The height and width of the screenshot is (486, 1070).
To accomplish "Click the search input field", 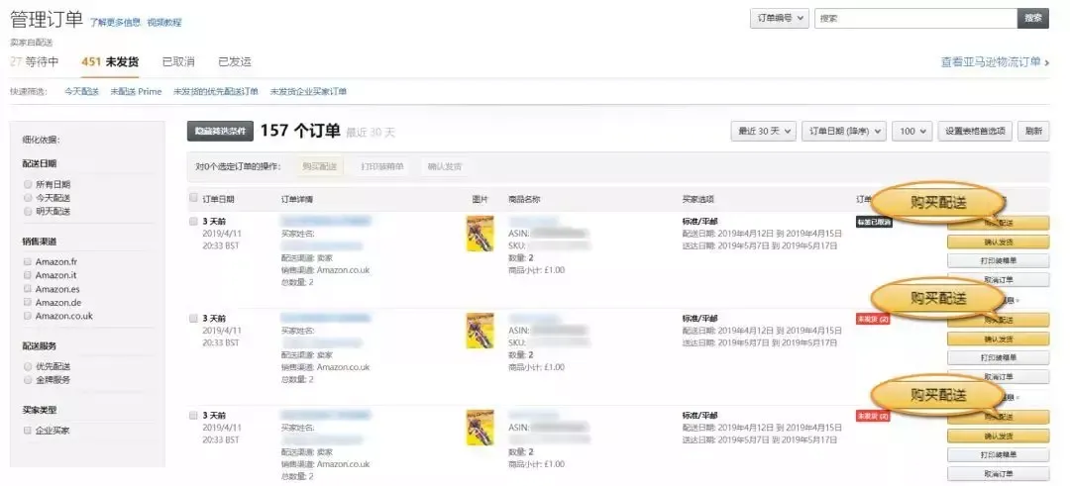I will (915, 19).
